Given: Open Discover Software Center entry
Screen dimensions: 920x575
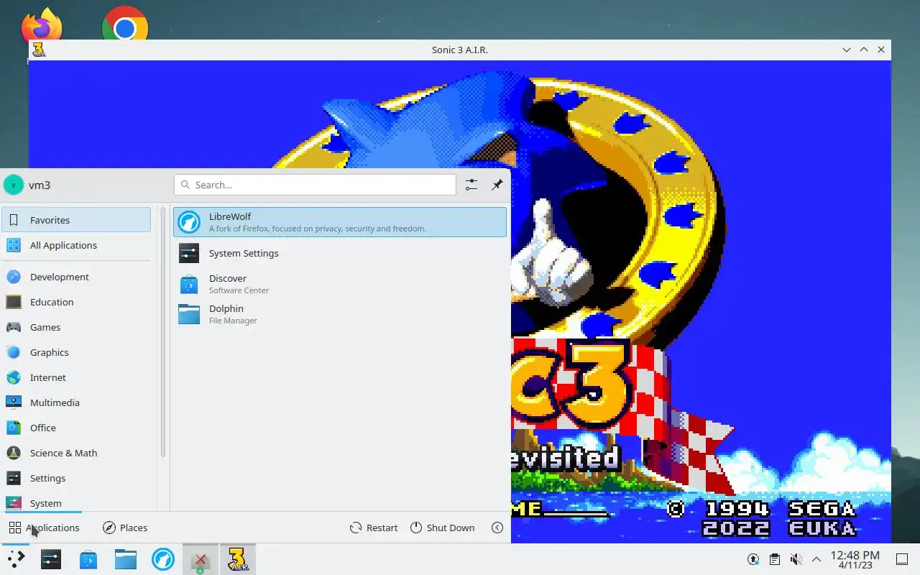Looking at the screenshot, I should [x=339, y=284].
